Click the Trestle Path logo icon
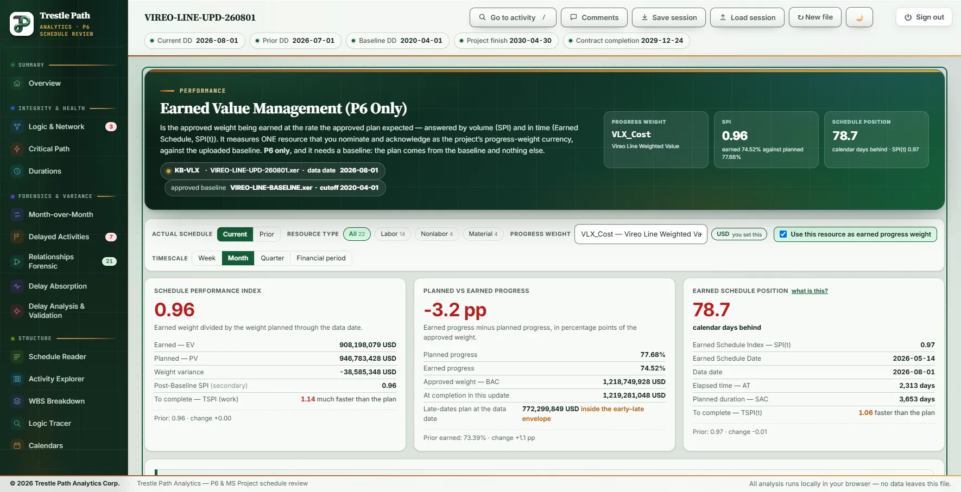Screen dimensions: 961x492 pos(22,24)
